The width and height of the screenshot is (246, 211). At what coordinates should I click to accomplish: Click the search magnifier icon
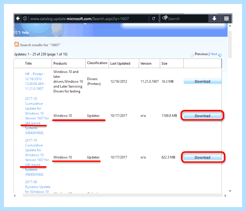coord(165,18)
